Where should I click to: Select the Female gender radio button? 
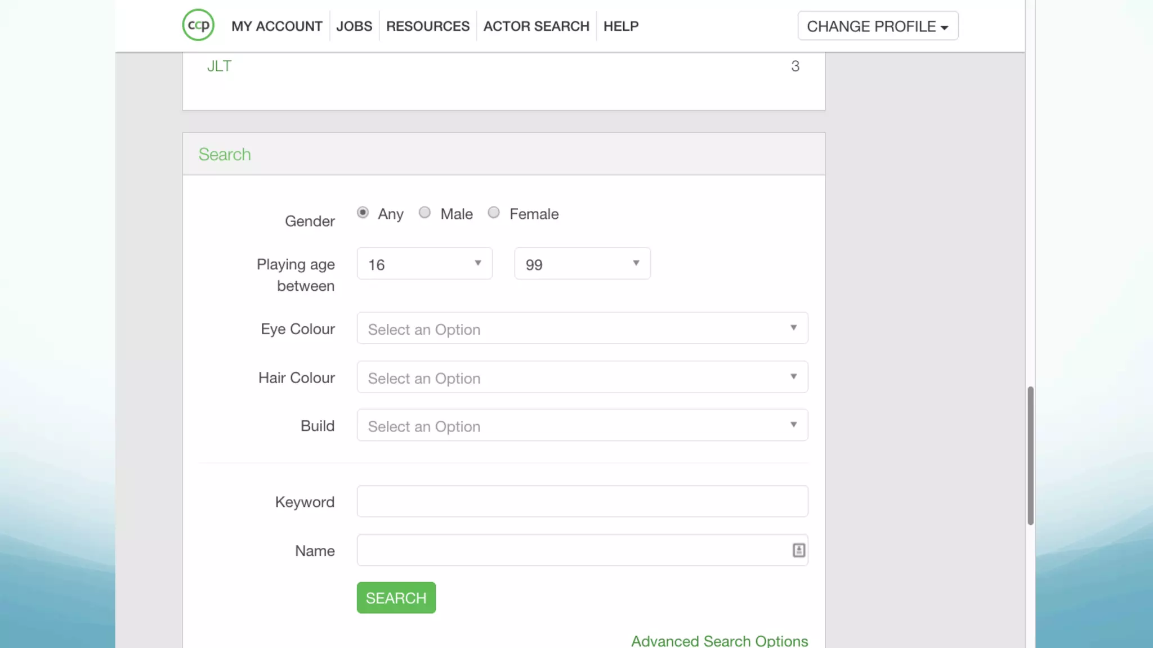click(x=494, y=213)
